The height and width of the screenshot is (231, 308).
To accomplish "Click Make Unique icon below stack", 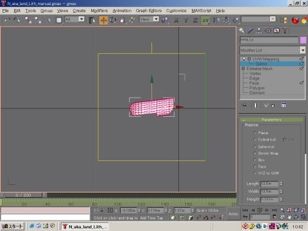I will coord(266,105).
